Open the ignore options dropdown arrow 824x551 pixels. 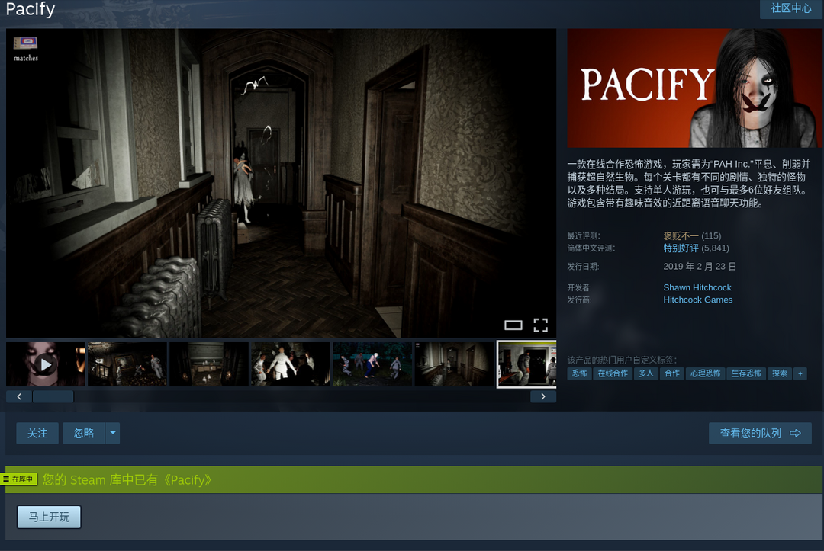point(112,434)
